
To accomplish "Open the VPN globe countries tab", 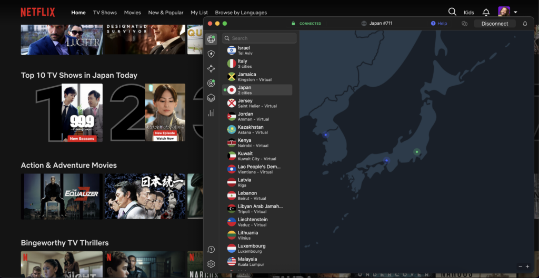I will pyautogui.click(x=211, y=39).
